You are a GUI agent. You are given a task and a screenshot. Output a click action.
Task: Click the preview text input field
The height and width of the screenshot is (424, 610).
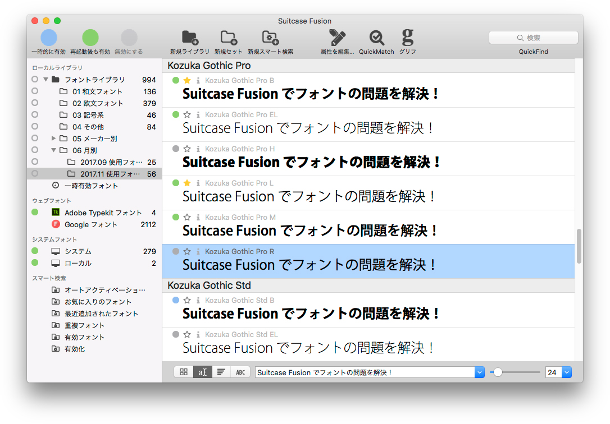[365, 372]
